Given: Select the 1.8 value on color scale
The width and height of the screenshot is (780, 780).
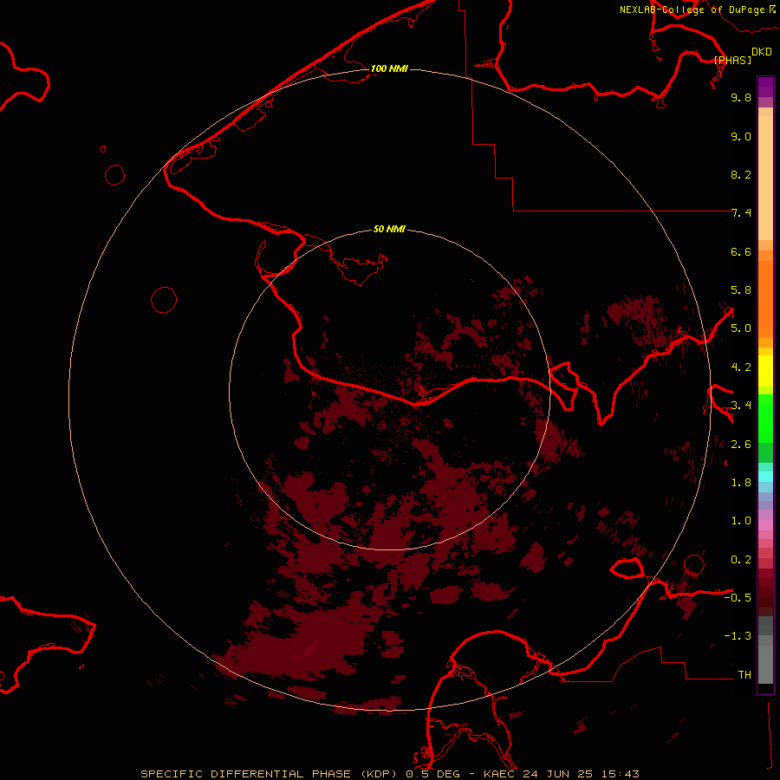Looking at the screenshot, I should point(741,483).
